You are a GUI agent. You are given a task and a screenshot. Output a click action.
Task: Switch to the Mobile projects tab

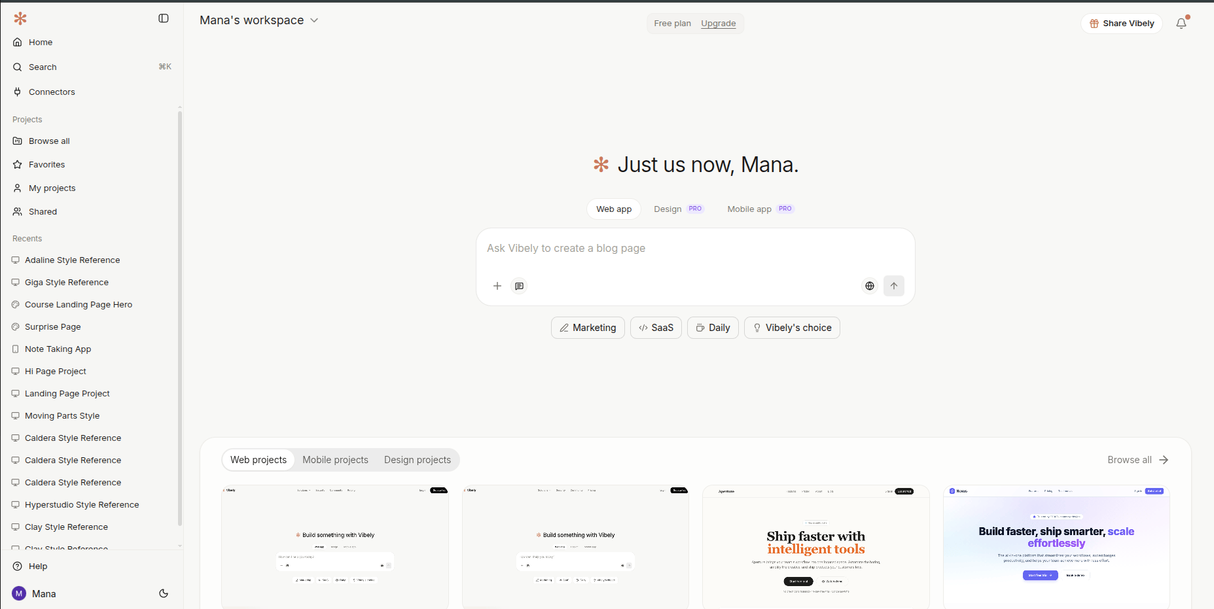[x=335, y=460]
